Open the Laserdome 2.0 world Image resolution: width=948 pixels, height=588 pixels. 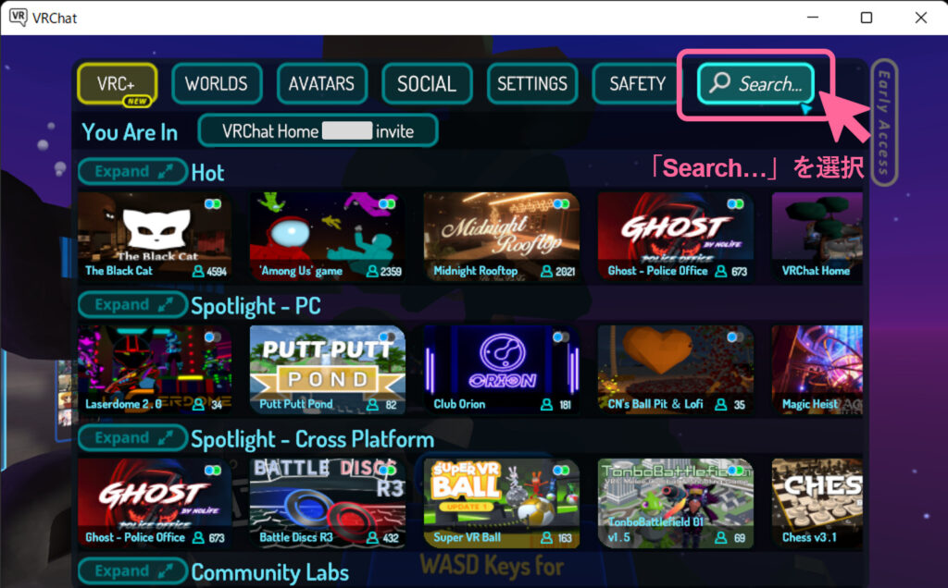coord(155,370)
